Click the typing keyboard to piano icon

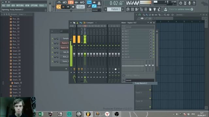click(x=89, y=2)
